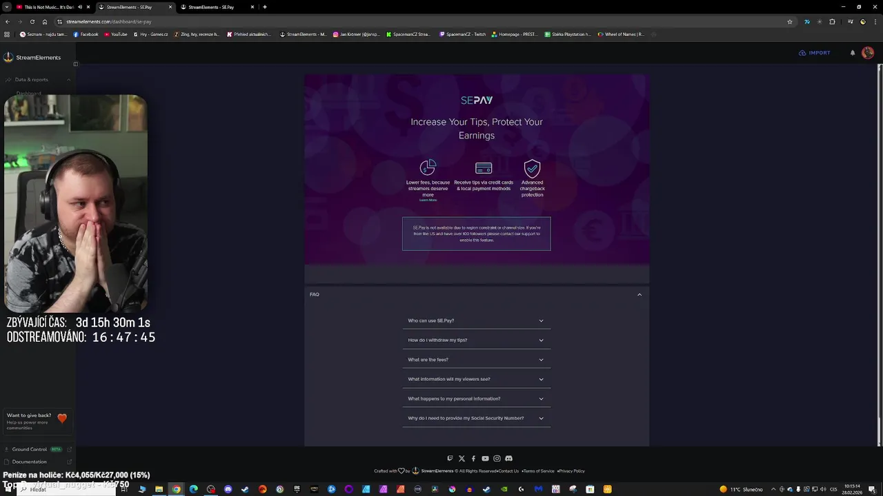Image resolution: width=883 pixels, height=496 pixels.
Task: Follow the Learn More link under lower fees
Action: tap(428, 200)
